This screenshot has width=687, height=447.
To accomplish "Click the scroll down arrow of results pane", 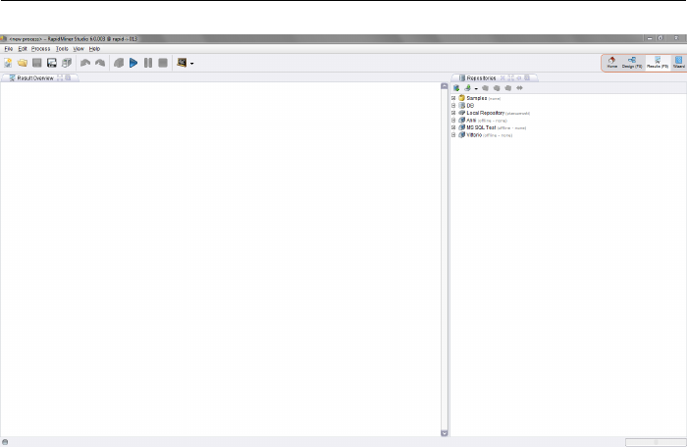I will point(445,433).
